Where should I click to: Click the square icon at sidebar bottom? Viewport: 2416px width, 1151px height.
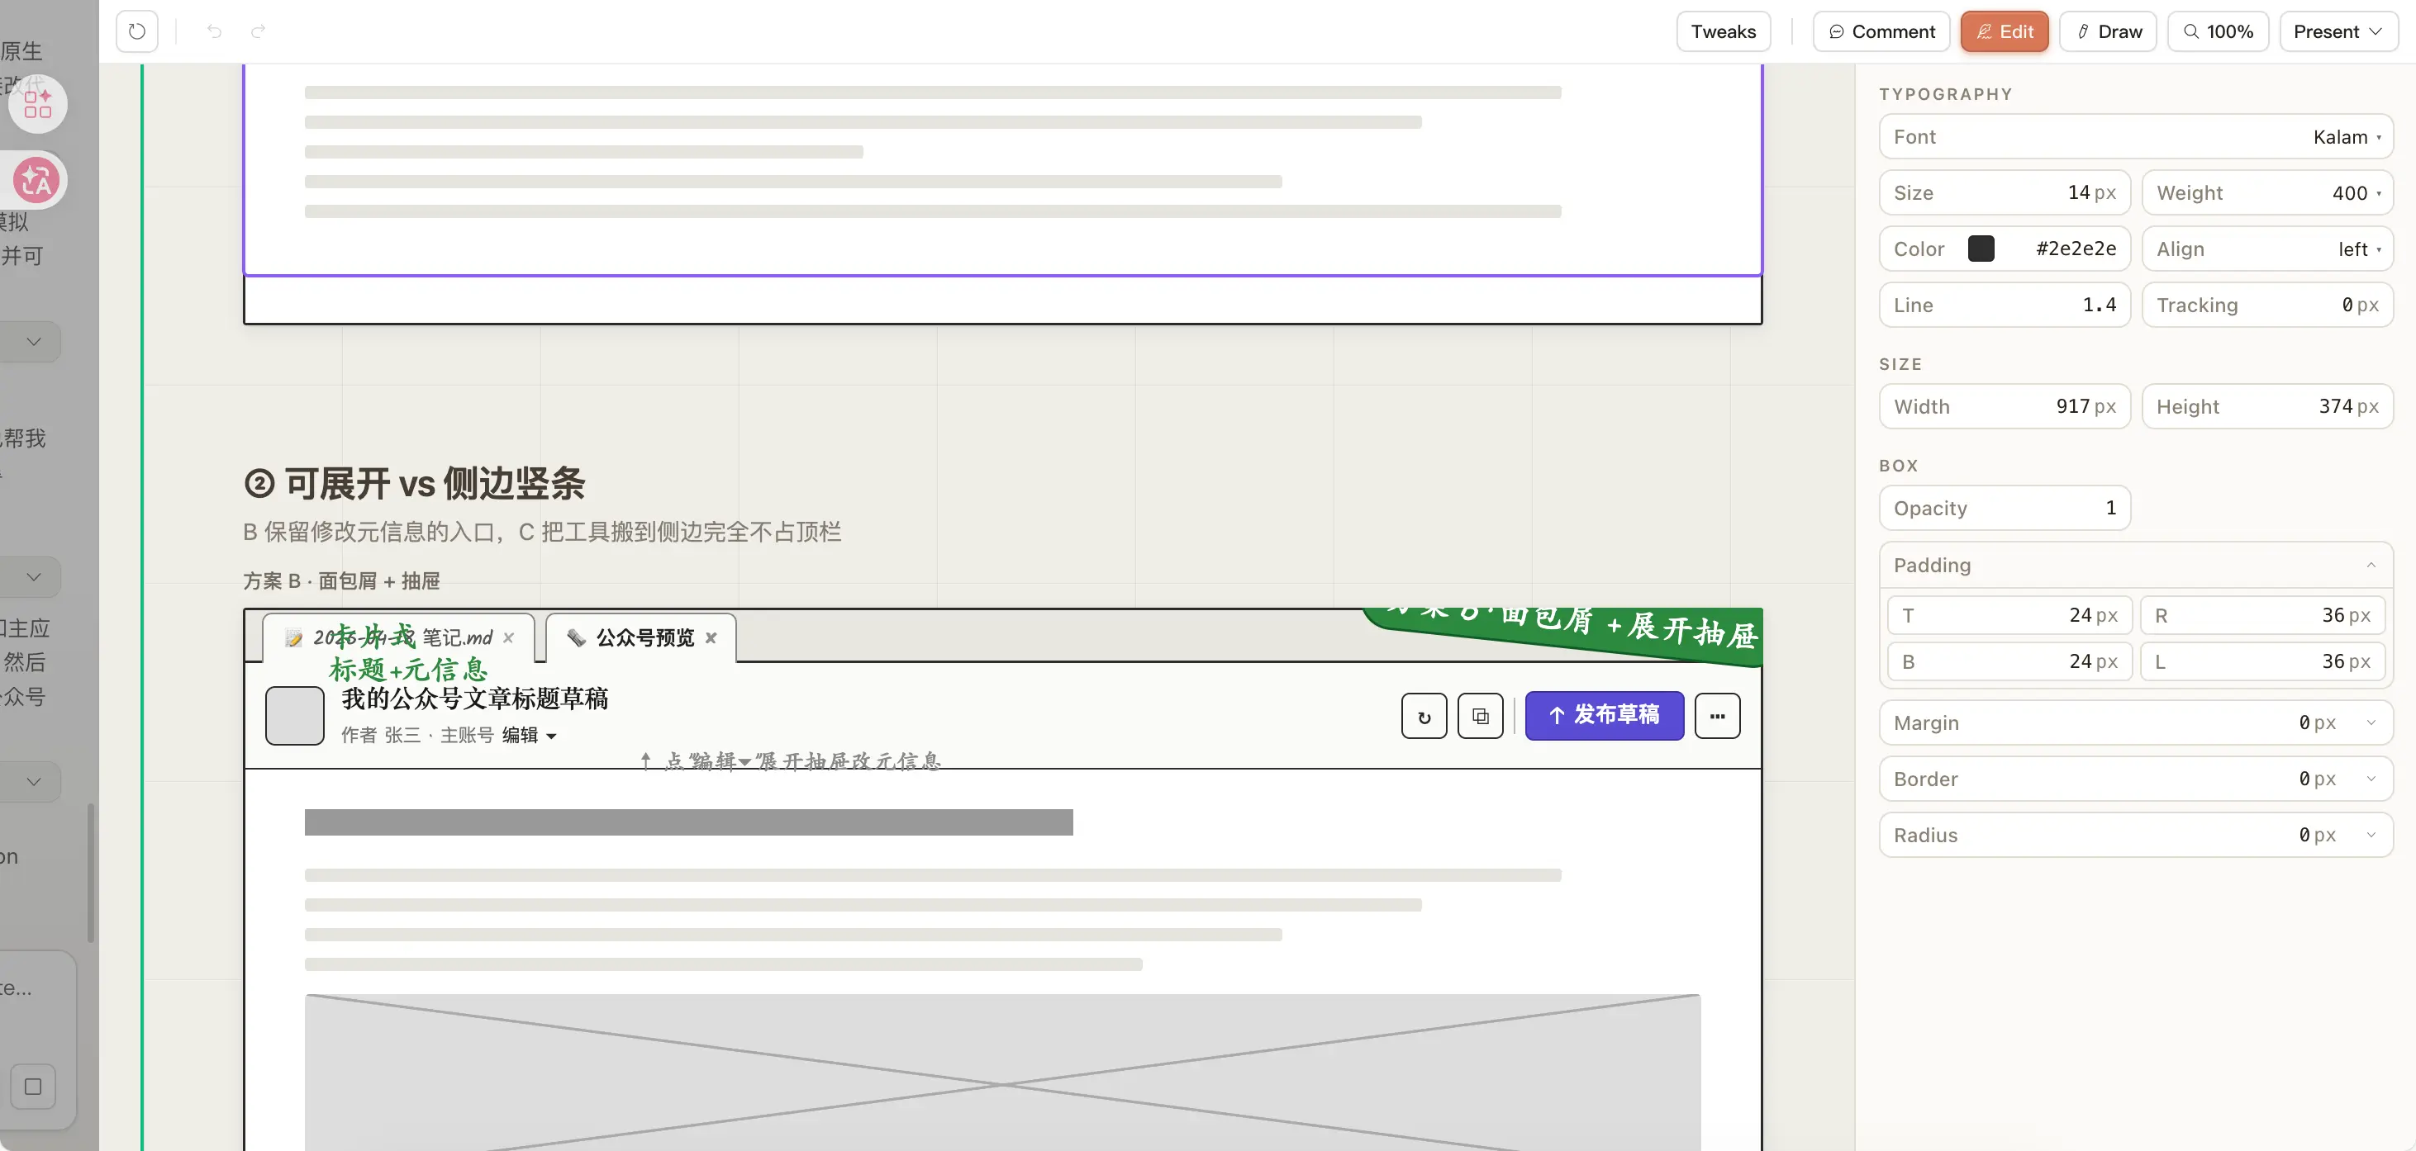(33, 1087)
